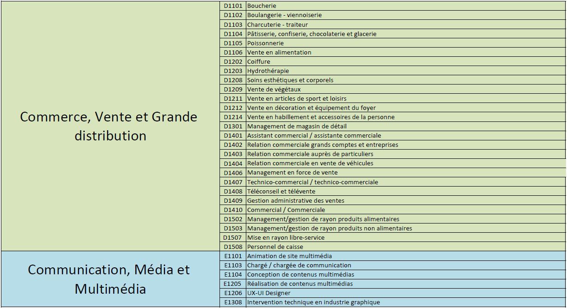Image resolution: width=567 pixels, height=308 pixels.
Task: Select 'Commercial / Commerciale' cell
Action: click(406, 210)
